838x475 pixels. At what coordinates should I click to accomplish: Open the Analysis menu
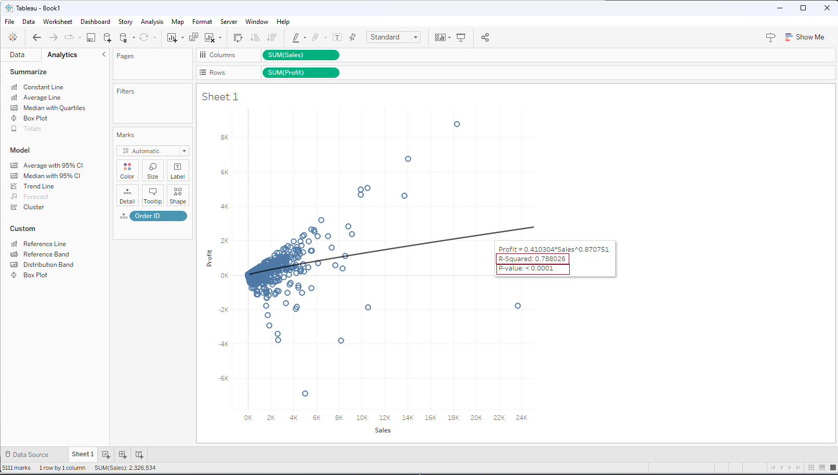coord(152,22)
